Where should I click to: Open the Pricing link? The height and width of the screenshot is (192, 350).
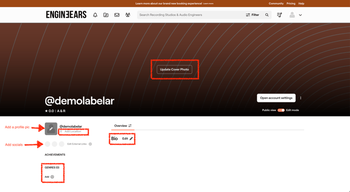pyautogui.click(x=291, y=4)
